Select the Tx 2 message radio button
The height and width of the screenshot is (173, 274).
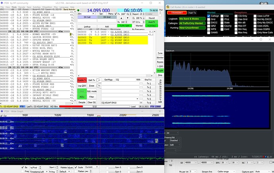141,87
